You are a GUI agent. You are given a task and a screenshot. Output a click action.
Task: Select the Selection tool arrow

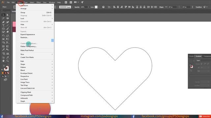3,15
